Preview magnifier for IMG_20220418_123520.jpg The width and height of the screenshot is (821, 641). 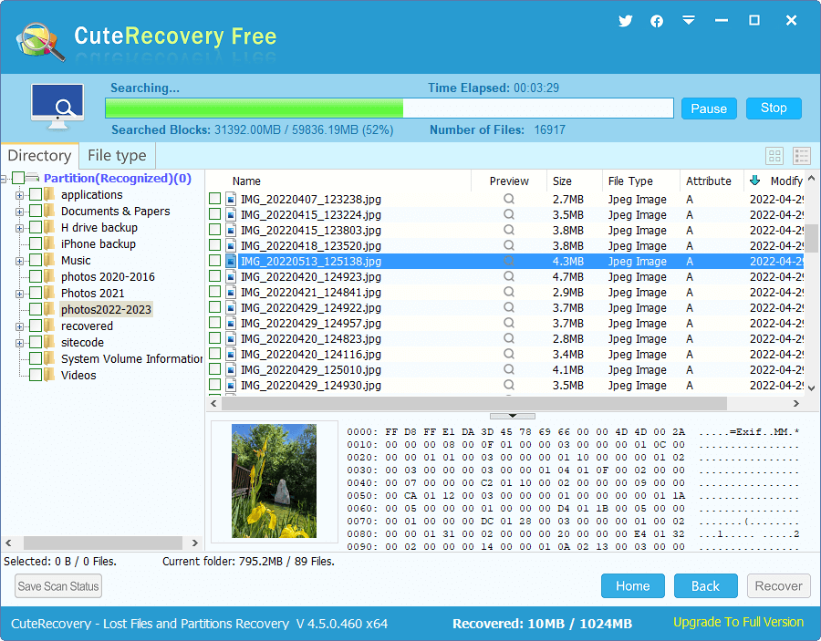point(509,245)
